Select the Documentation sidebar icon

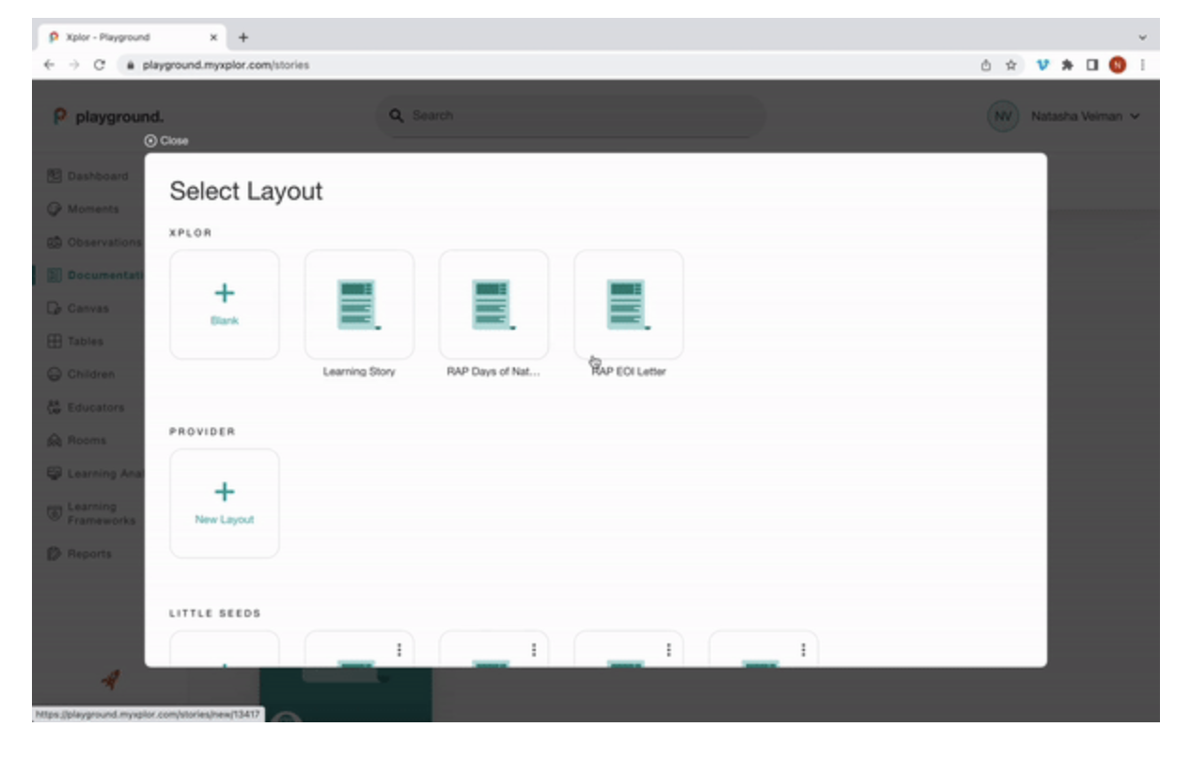[54, 275]
